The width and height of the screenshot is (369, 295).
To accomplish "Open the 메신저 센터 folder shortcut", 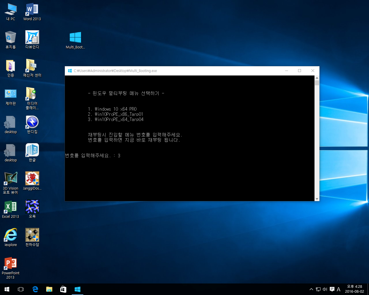I will (x=32, y=68).
